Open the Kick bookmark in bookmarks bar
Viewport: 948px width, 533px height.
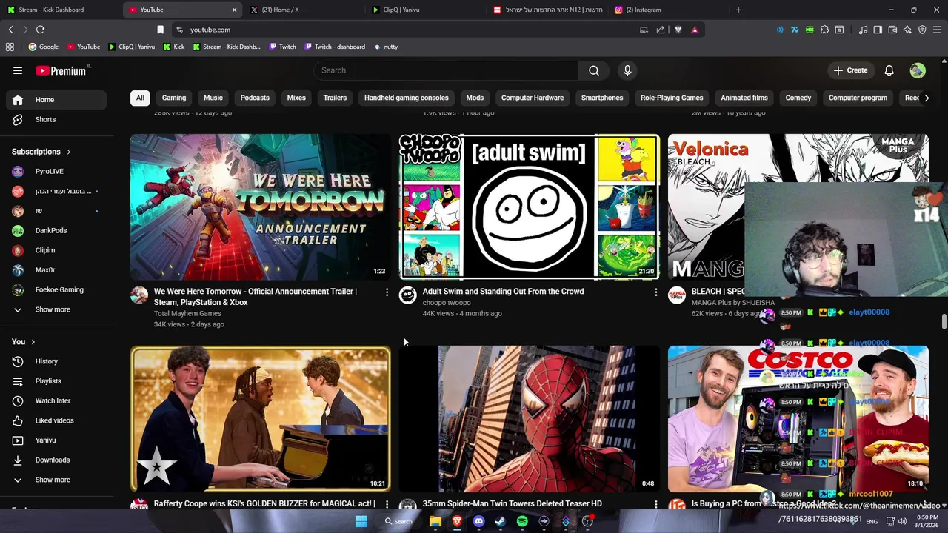click(x=173, y=47)
